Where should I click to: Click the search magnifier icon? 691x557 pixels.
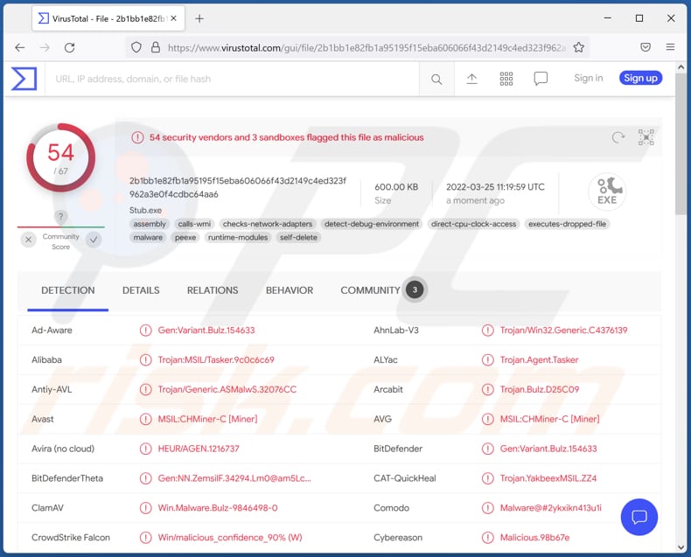[436, 80]
